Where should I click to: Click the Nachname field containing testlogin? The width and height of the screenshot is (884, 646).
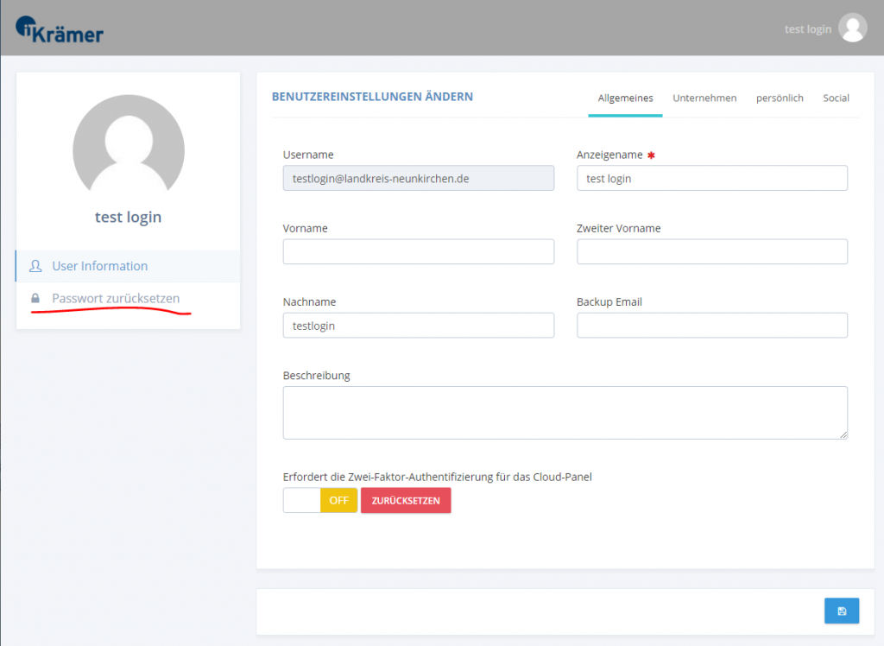[x=419, y=326]
